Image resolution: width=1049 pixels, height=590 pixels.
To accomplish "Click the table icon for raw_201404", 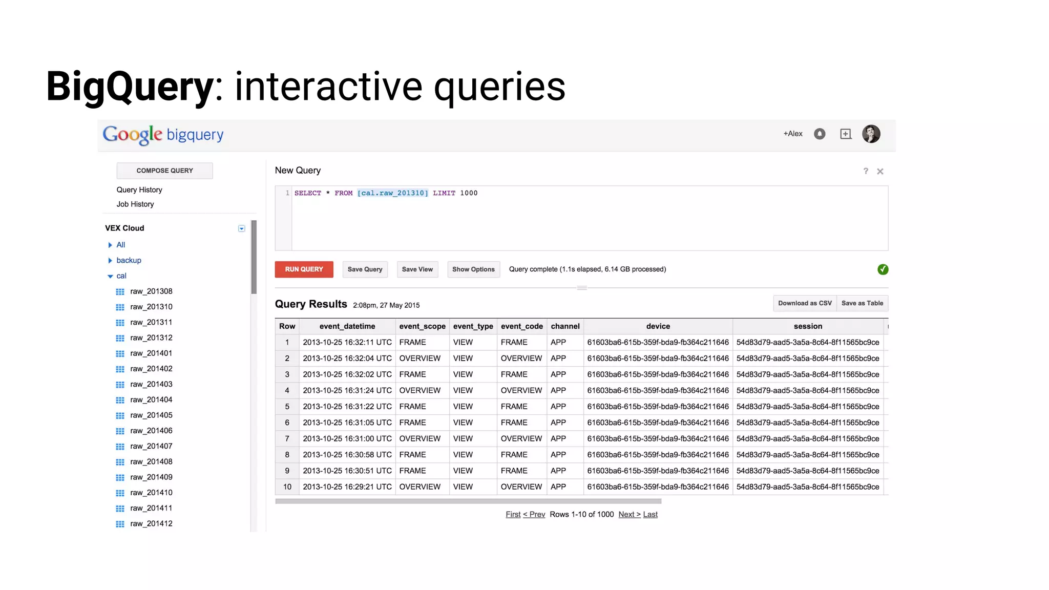I will click(x=120, y=400).
